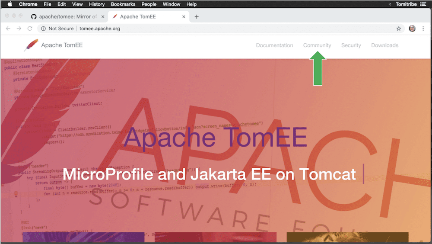Click the Tomitribe user name in menu bar
This screenshot has width=432, height=244.
click(x=406, y=4)
